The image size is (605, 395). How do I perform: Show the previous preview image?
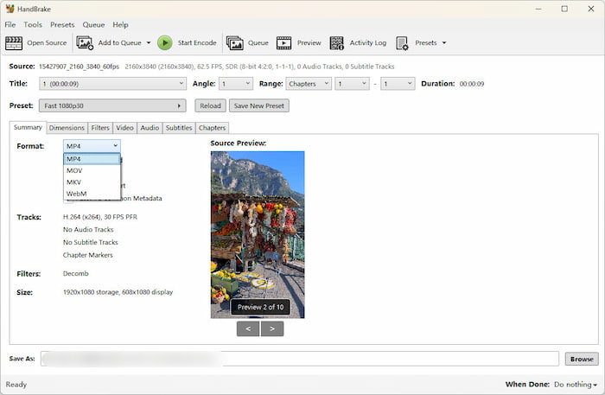248,328
